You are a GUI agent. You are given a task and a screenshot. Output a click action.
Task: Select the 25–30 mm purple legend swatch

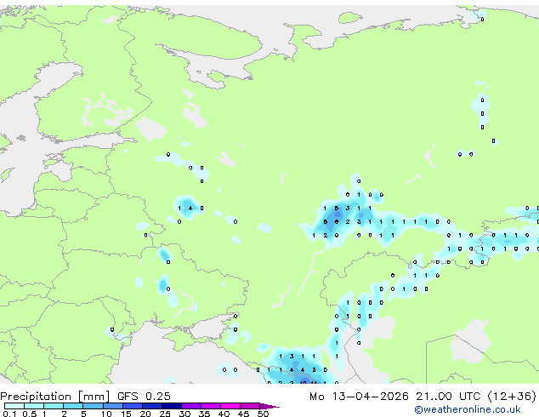point(174,407)
